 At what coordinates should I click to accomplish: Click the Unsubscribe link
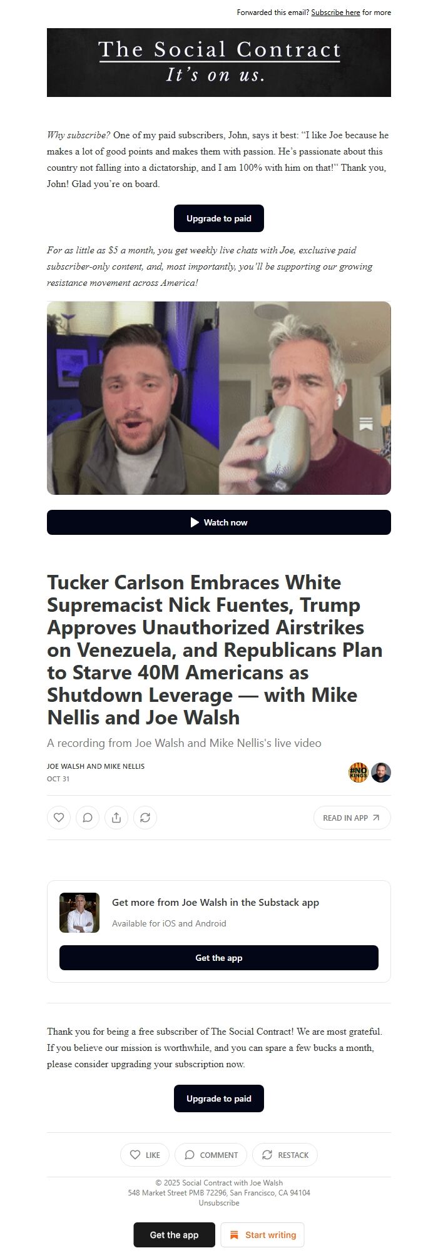coord(219,1203)
